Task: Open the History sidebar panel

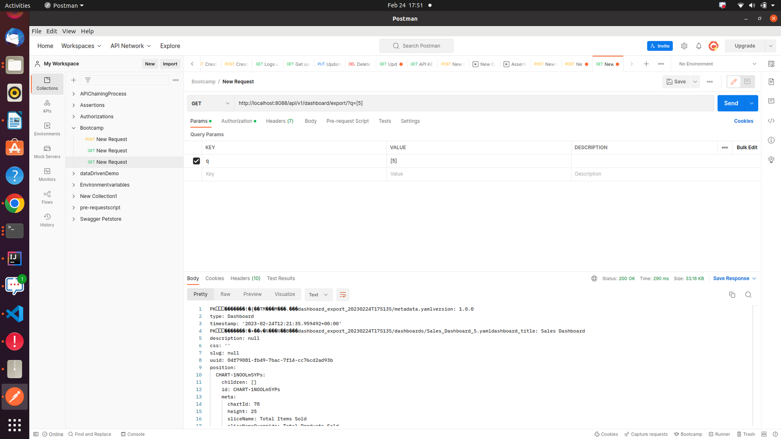Action: [x=47, y=220]
